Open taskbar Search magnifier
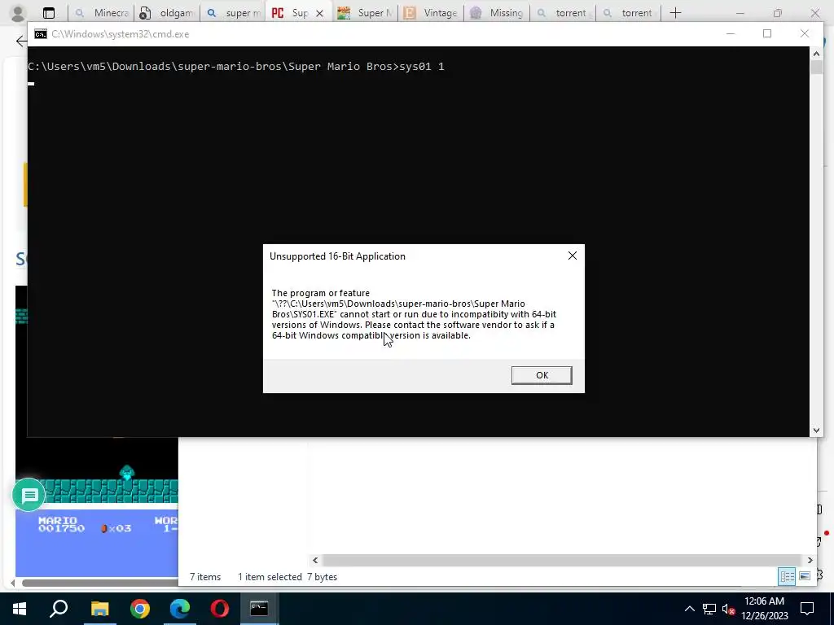Image resolution: width=834 pixels, height=625 pixels. [59, 609]
